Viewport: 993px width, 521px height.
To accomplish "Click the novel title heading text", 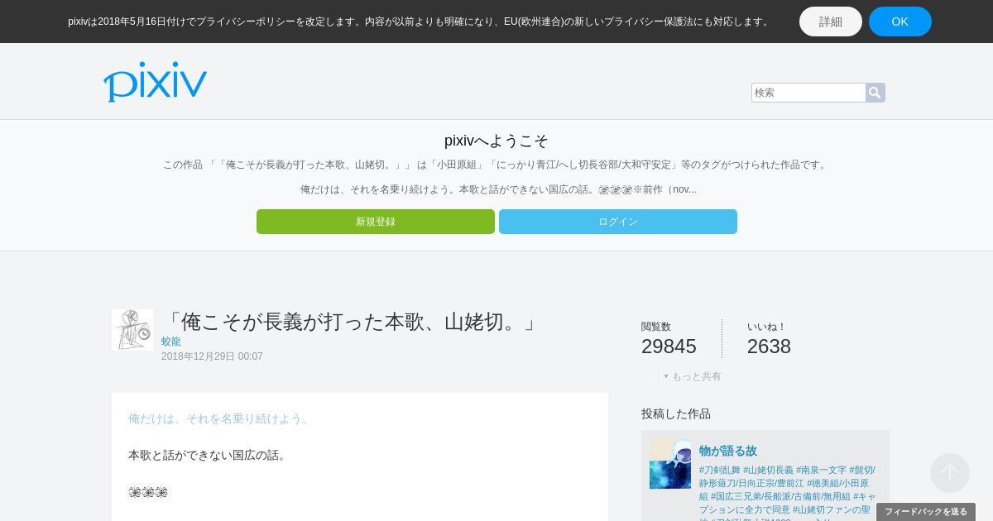I will click(351, 322).
